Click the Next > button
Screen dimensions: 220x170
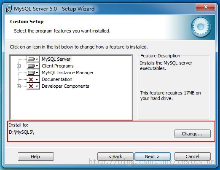(153, 157)
